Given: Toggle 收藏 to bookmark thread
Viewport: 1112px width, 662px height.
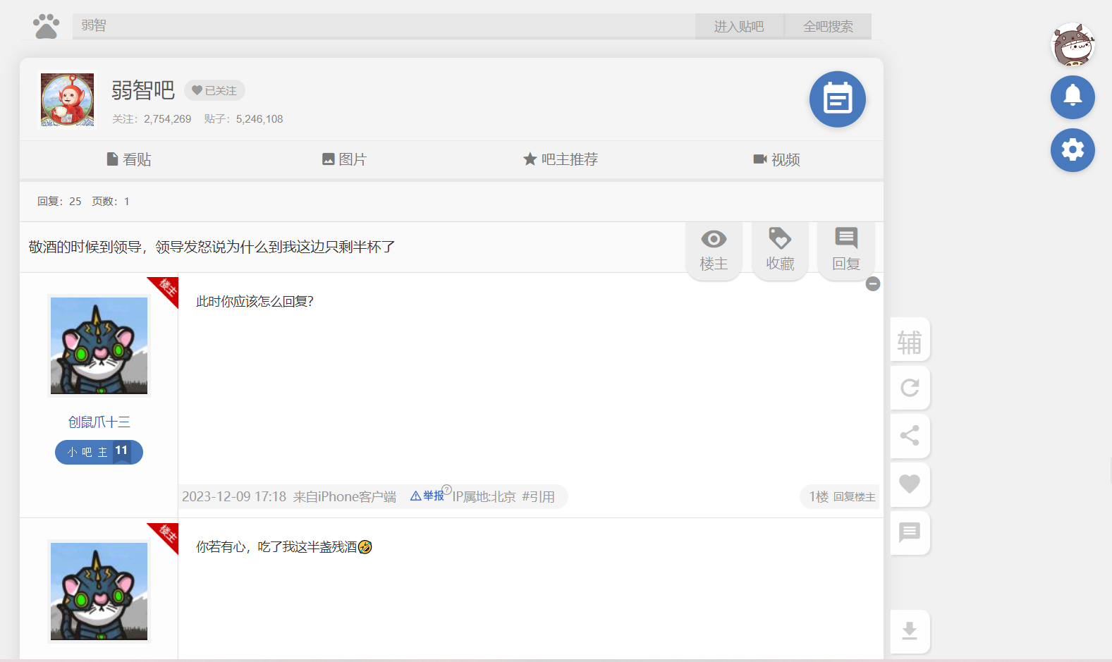Looking at the screenshot, I should pyautogui.click(x=780, y=250).
